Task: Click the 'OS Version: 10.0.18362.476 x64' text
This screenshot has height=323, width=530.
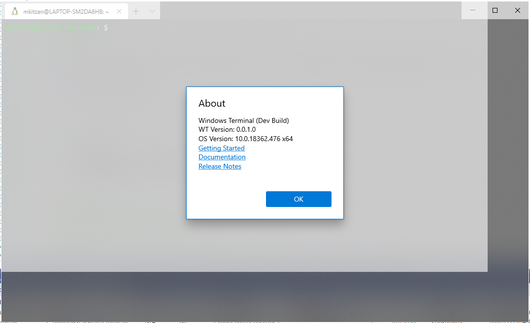Action: coord(245,139)
